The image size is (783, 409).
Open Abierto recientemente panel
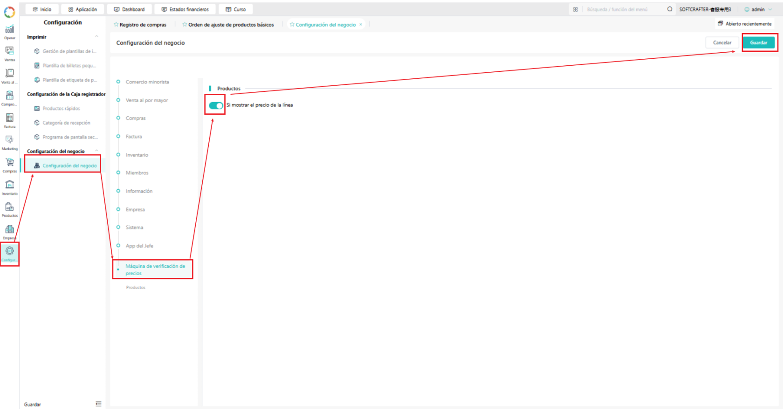coord(745,23)
